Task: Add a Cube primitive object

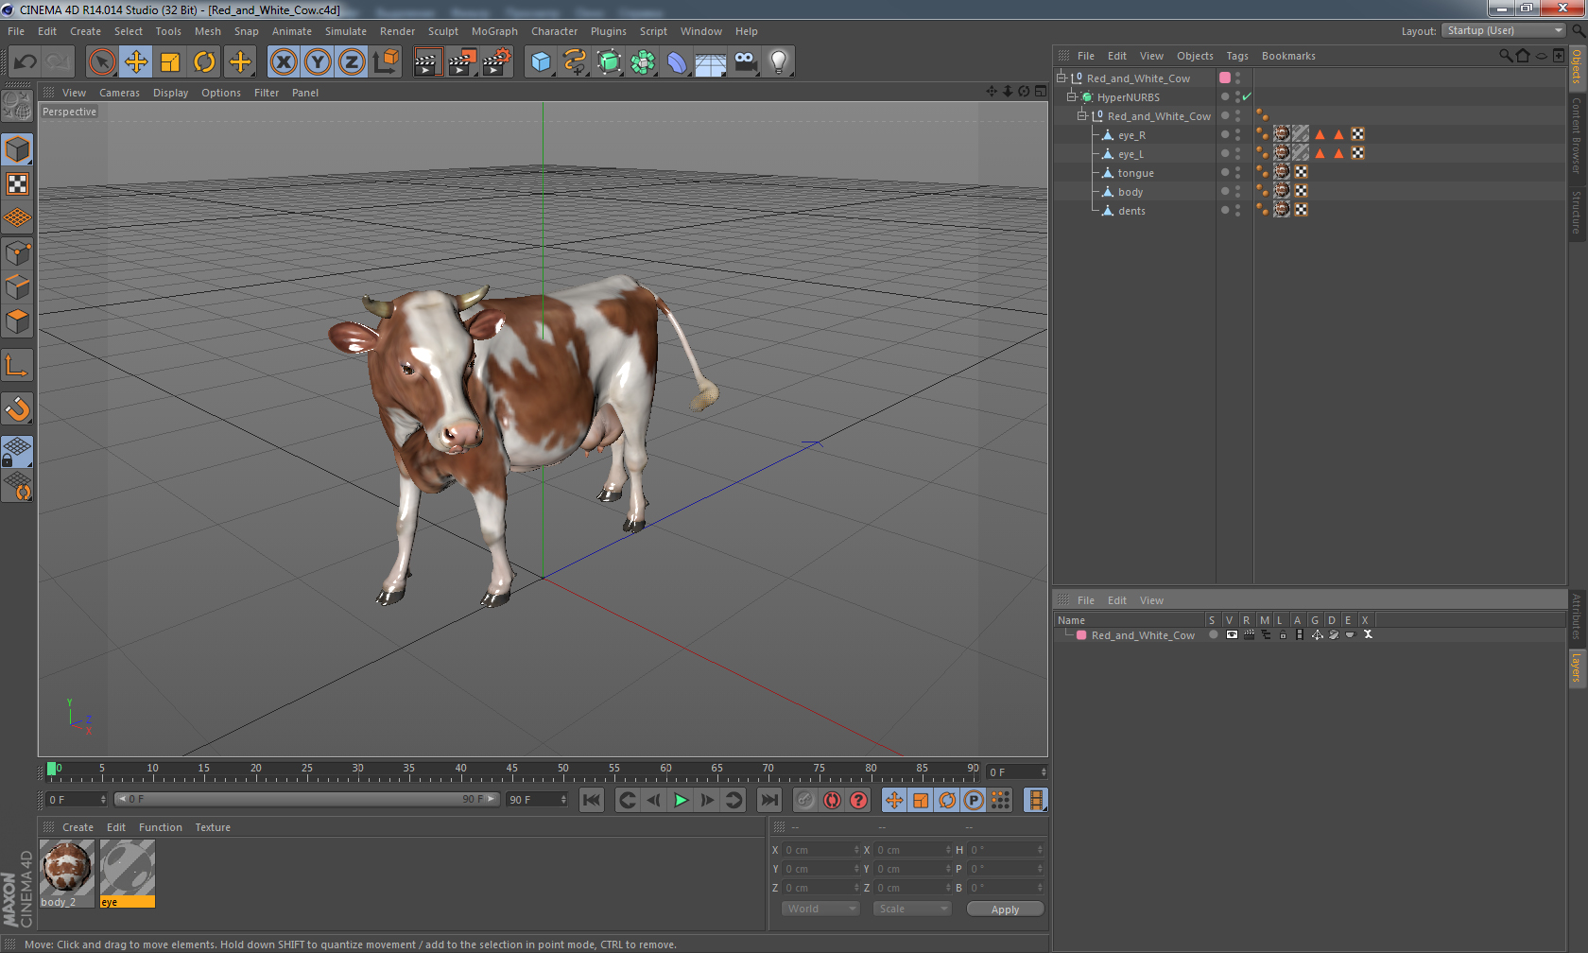Action: (541, 62)
